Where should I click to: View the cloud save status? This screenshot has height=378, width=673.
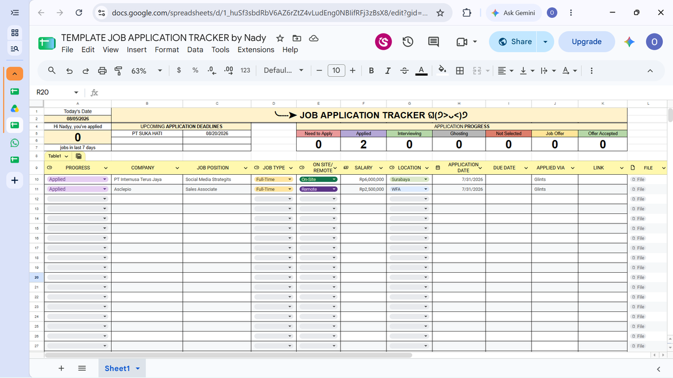314,38
